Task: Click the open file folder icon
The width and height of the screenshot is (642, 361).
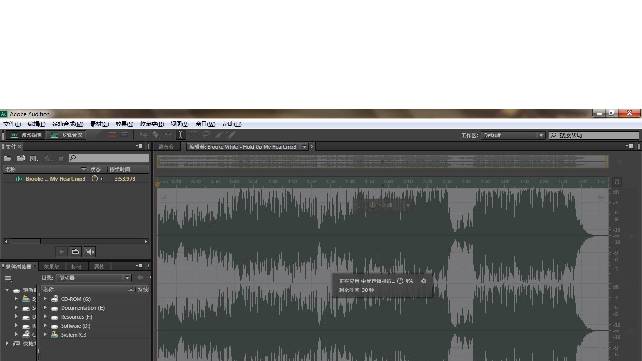Action: click(8, 158)
